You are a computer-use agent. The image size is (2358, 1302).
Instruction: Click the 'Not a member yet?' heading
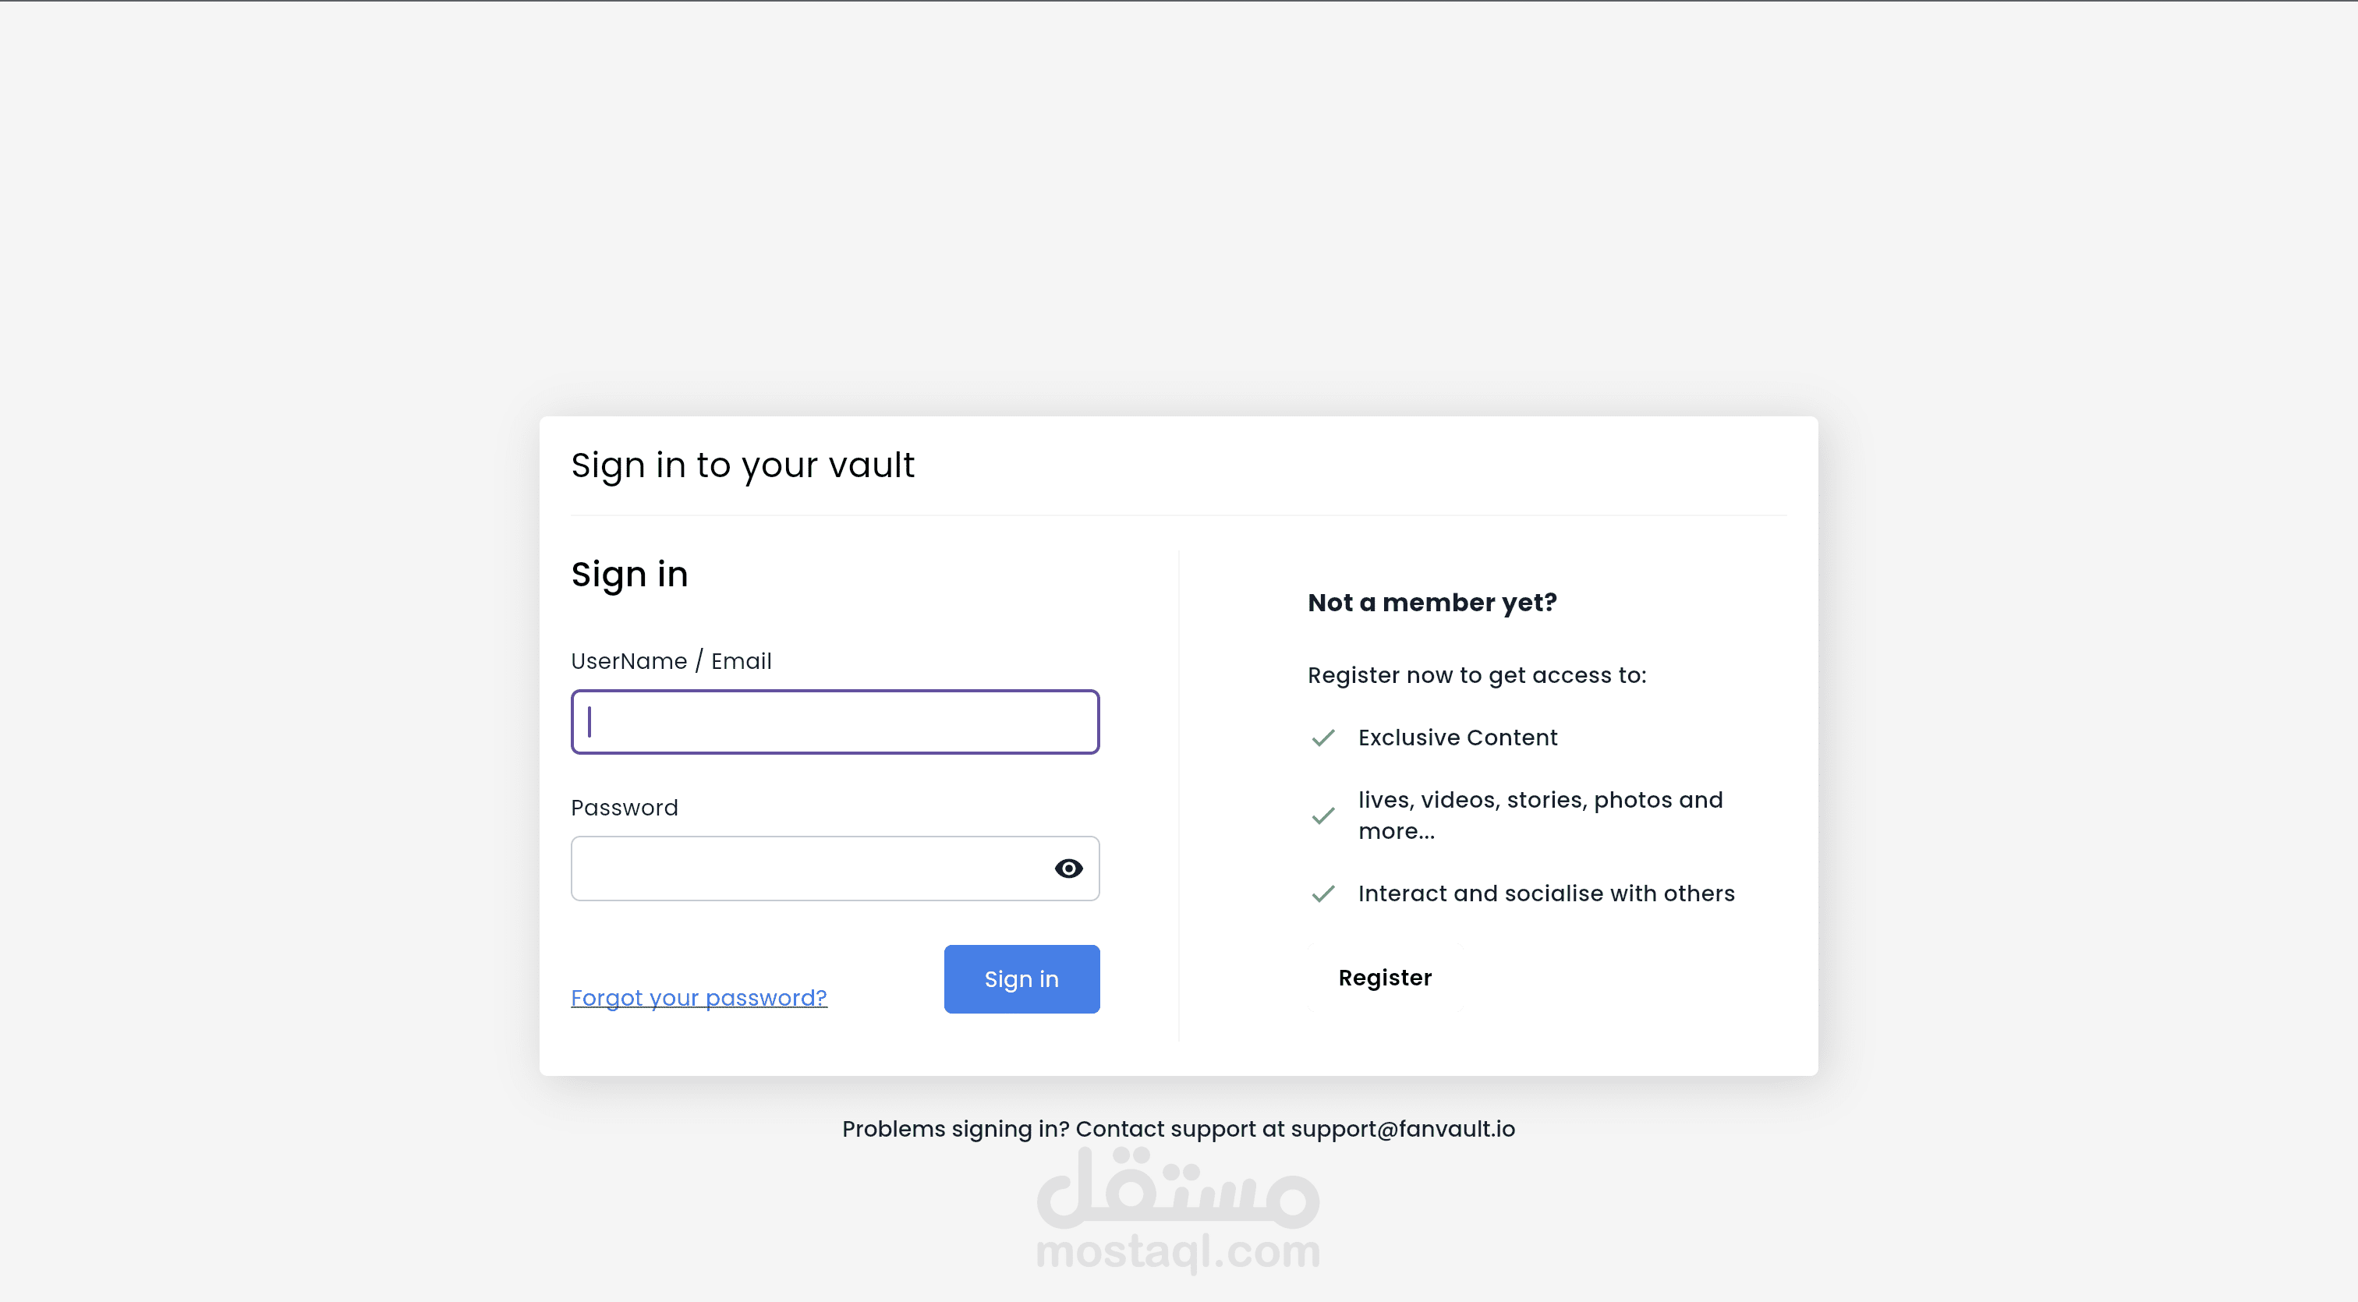[x=1432, y=602]
